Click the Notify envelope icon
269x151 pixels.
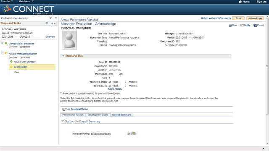[242, 25]
